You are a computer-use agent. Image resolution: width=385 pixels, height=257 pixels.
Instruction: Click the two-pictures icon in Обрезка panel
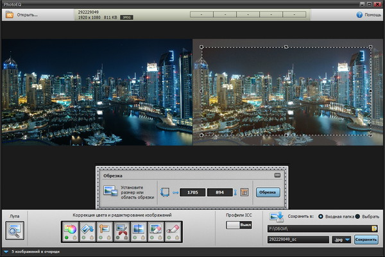(110, 190)
